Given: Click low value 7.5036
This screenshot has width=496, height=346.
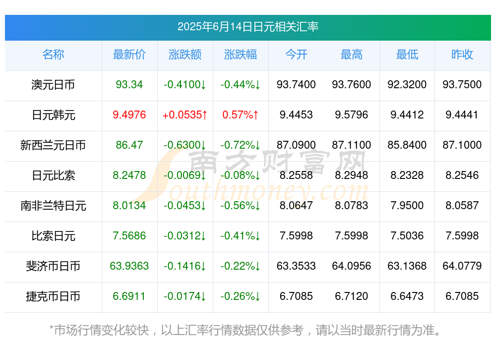Looking at the screenshot, I should (x=407, y=235).
